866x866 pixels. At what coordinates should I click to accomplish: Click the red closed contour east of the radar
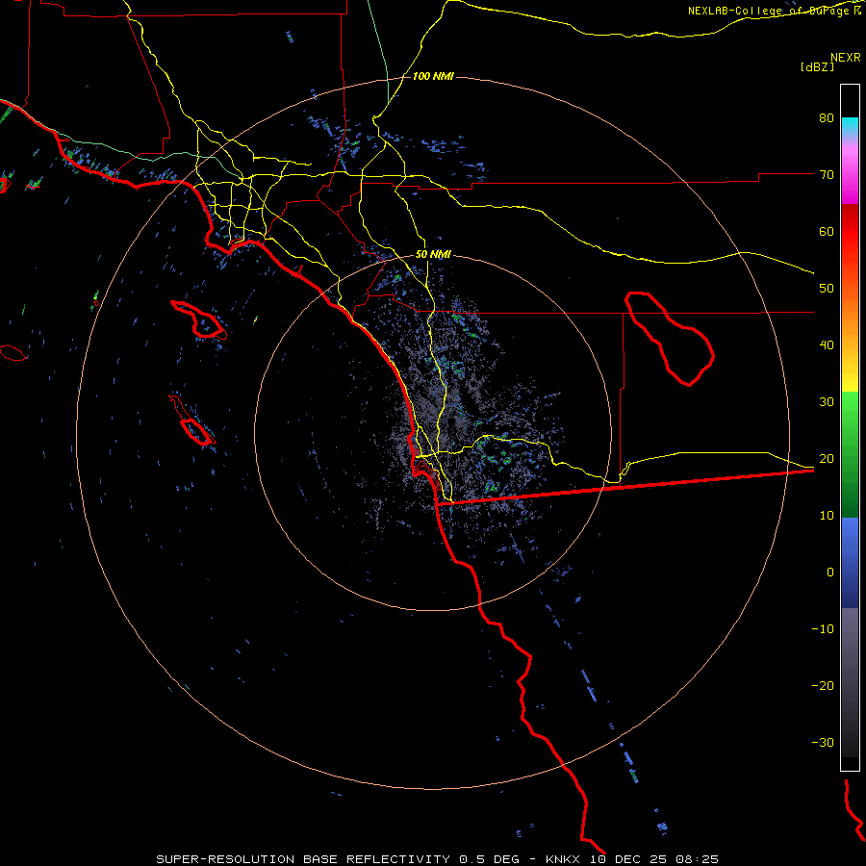[670, 339]
